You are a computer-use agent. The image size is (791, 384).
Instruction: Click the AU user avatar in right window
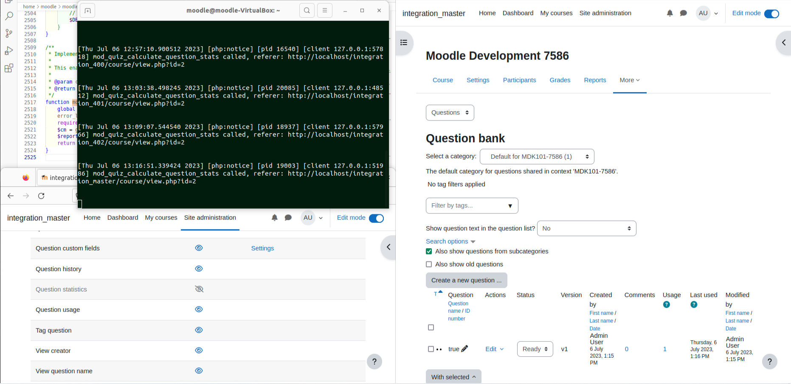[703, 13]
